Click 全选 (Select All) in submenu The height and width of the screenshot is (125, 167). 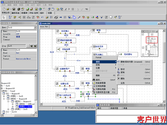(123, 83)
